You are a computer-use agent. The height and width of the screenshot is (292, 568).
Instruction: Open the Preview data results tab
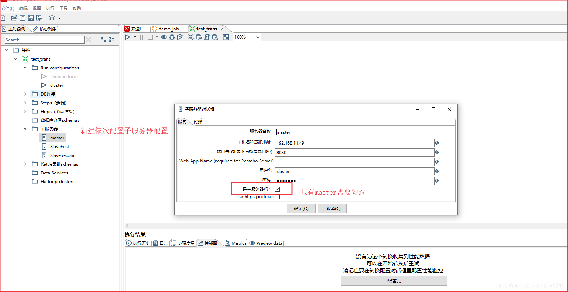pyautogui.click(x=266, y=243)
